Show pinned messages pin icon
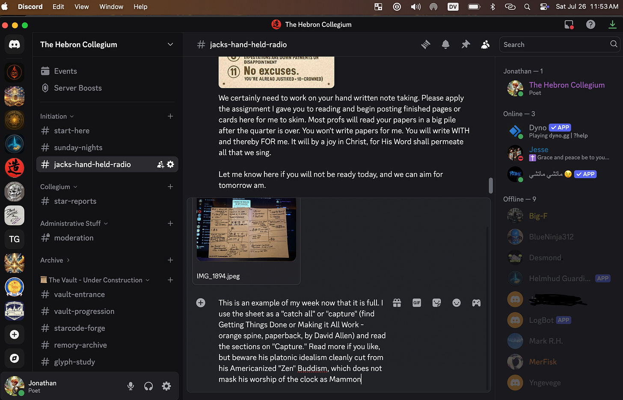 coord(466,44)
